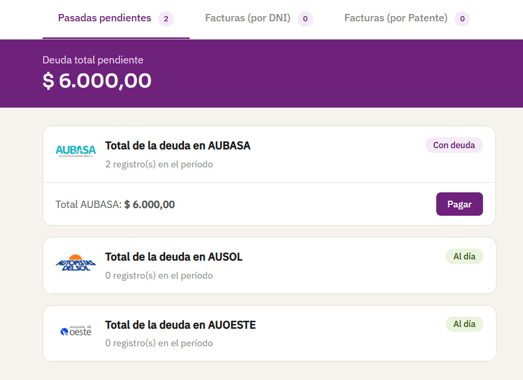Screen dimensions: 523x380
Task: Switch to Facturas (por DNI) tab
Action: [259, 19]
